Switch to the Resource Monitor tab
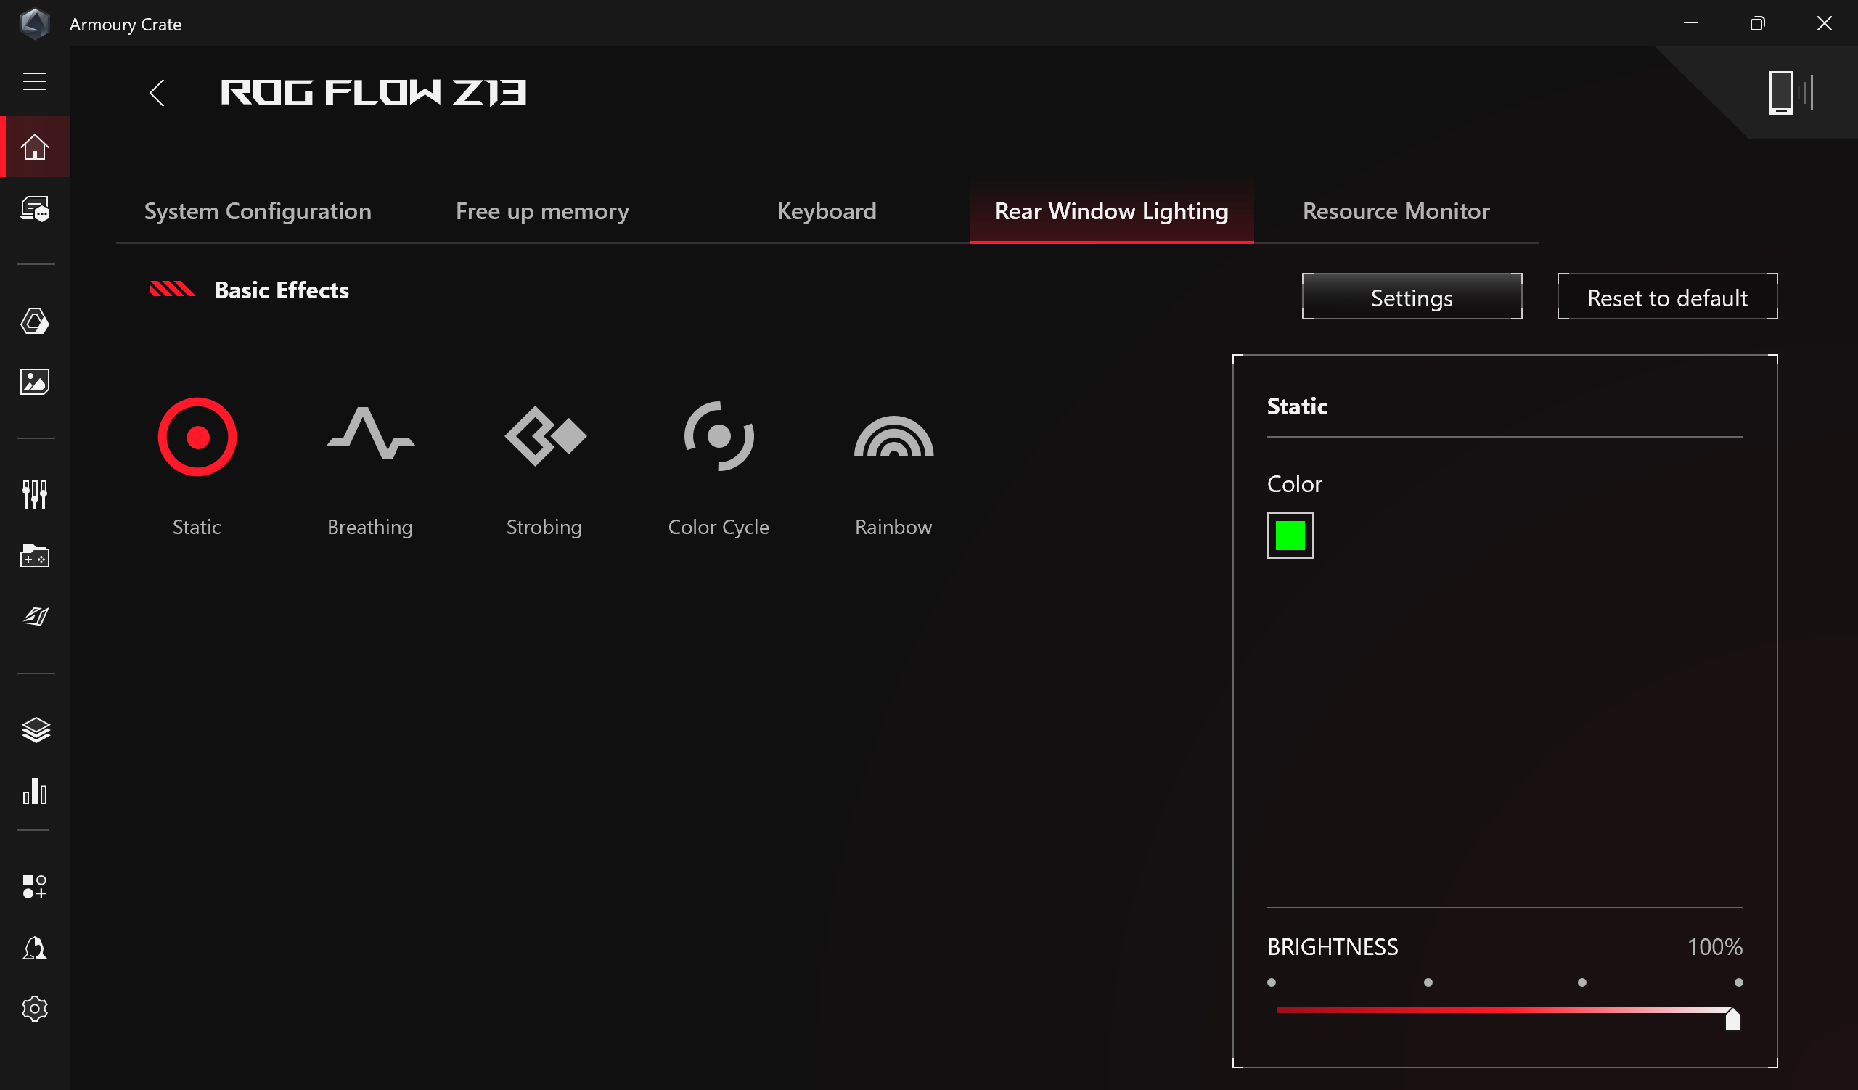 click(x=1396, y=211)
